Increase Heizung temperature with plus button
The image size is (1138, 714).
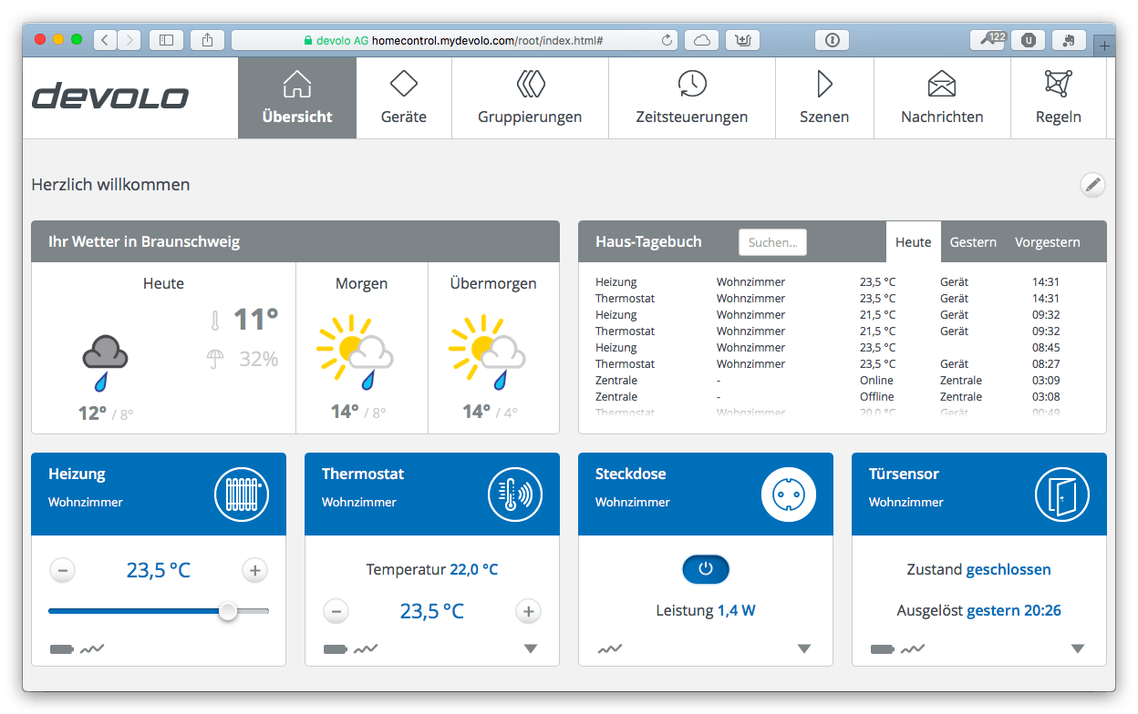pos(254,571)
